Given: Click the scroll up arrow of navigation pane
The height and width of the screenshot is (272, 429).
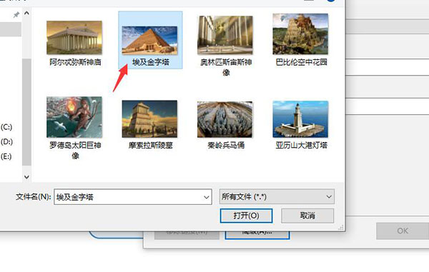Looking at the screenshot, I should pos(26,13).
